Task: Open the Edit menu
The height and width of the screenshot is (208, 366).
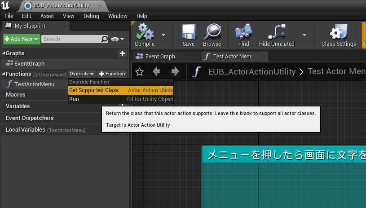Action: (x=26, y=16)
